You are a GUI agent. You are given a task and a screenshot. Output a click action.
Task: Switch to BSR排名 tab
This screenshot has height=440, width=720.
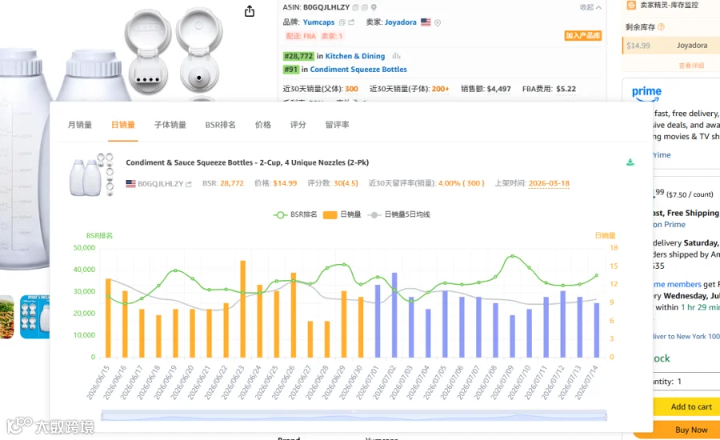pyautogui.click(x=221, y=125)
